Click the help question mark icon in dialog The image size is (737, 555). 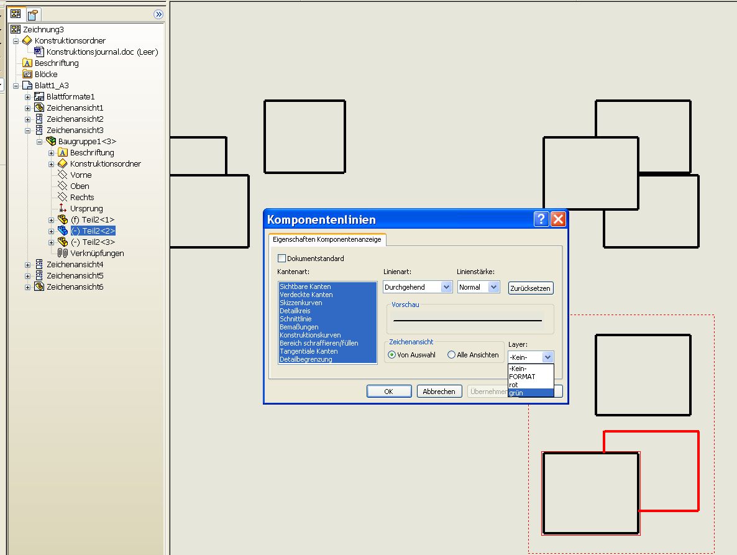coord(541,219)
